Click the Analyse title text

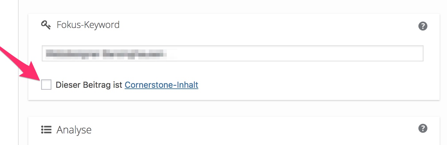[x=74, y=130]
